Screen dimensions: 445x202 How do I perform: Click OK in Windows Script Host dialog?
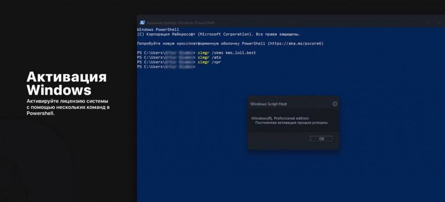321,139
